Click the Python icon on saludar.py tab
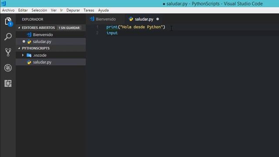 coord(131,19)
